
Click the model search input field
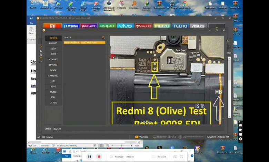tap(82, 37)
